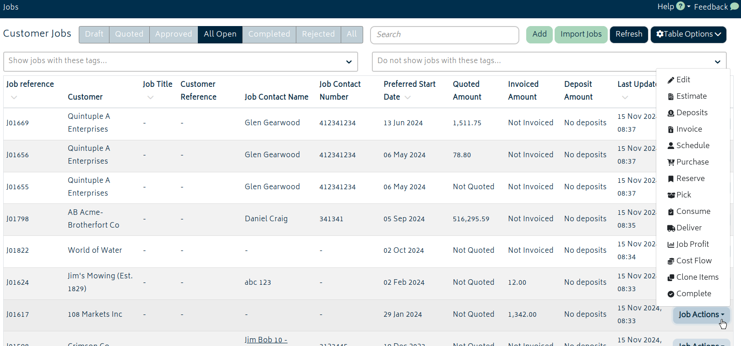Focus the Search input field
The width and height of the screenshot is (741, 346).
click(445, 35)
